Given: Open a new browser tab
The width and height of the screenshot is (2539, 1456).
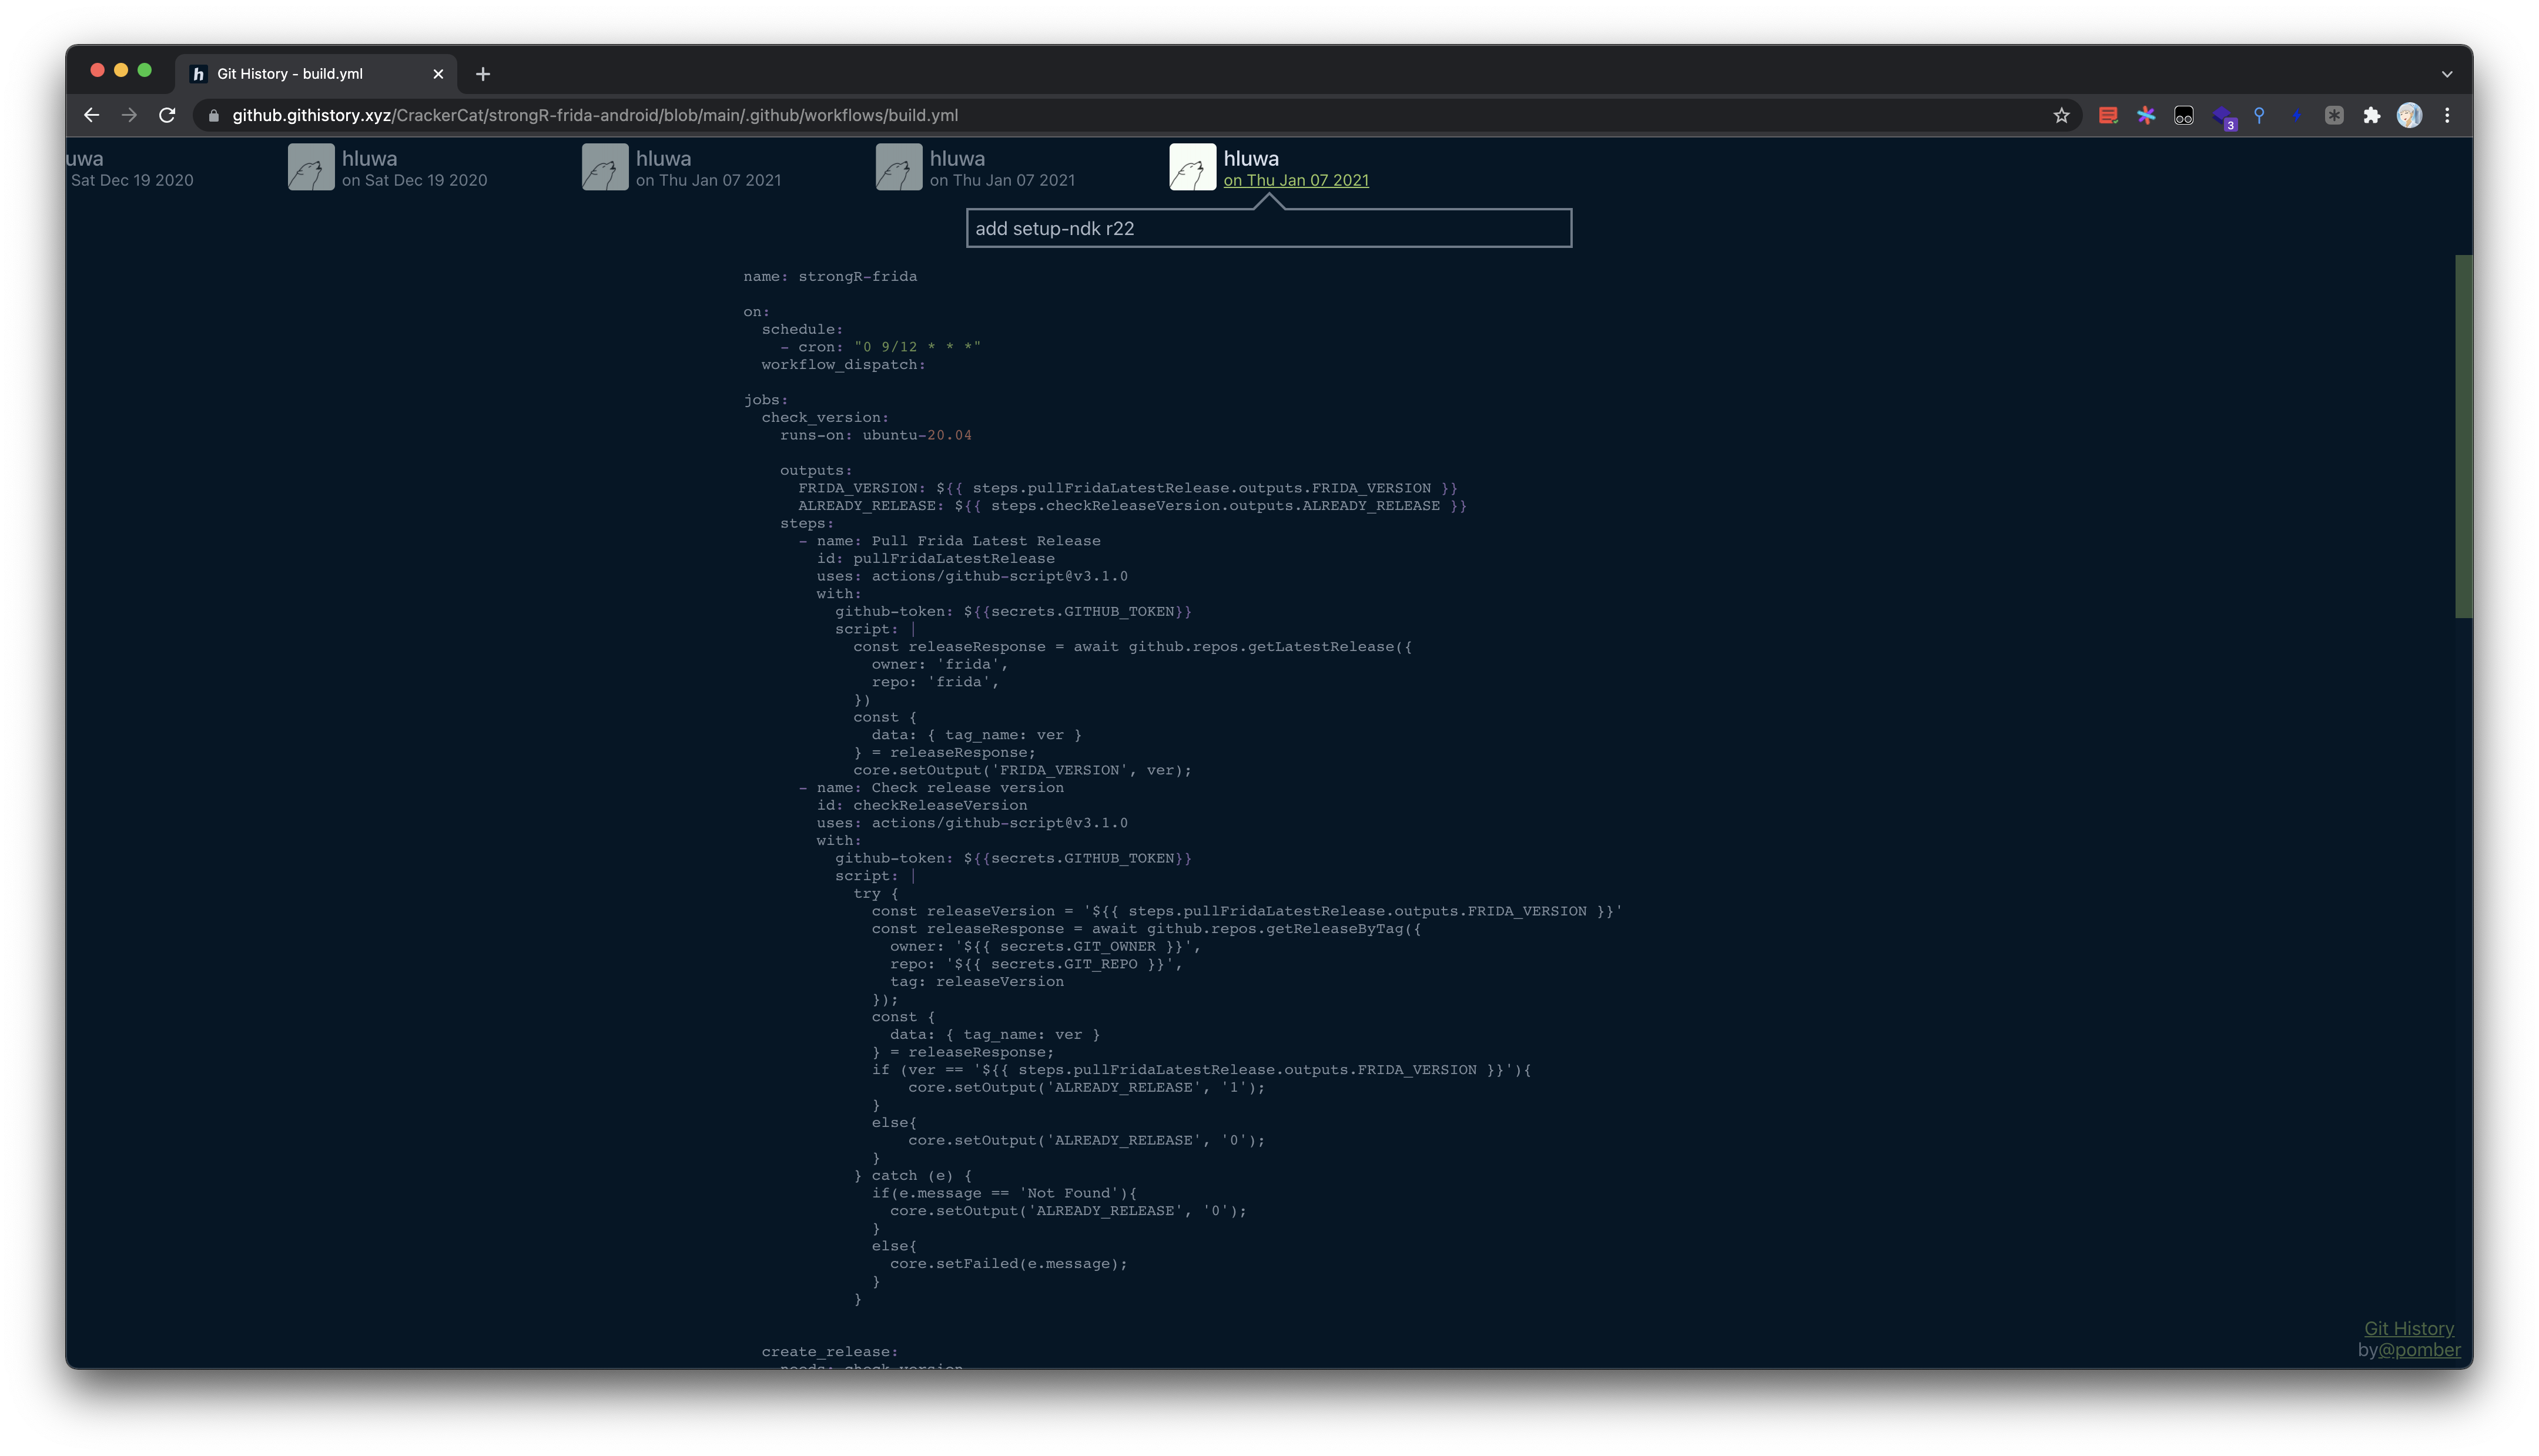Looking at the screenshot, I should pyautogui.click(x=483, y=74).
